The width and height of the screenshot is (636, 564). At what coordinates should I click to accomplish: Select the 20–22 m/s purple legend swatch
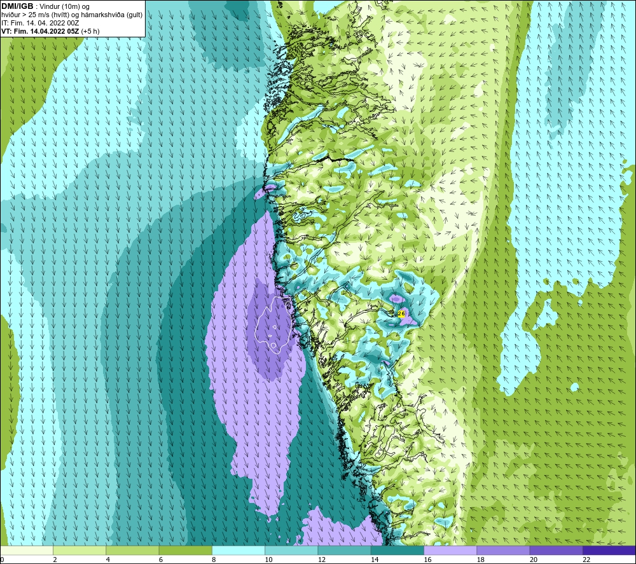click(x=556, y=550)
